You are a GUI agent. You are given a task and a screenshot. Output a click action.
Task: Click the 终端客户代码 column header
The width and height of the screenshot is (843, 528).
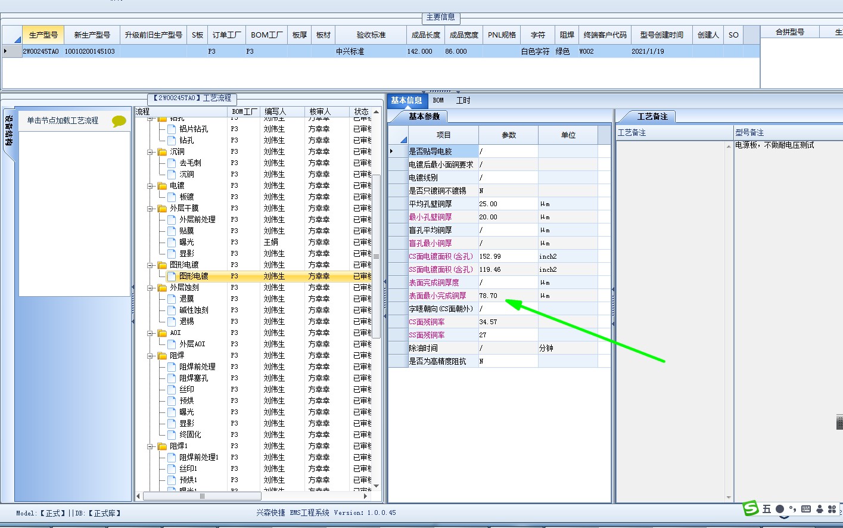pos(605,35)
